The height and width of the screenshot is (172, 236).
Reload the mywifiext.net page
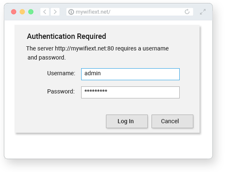[x=187, y=12]
